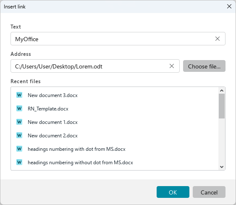The width and height of the screenshot is (236, 205).
Task: Click W icon of headings numbering without dot file
Action: coord(19,162)
